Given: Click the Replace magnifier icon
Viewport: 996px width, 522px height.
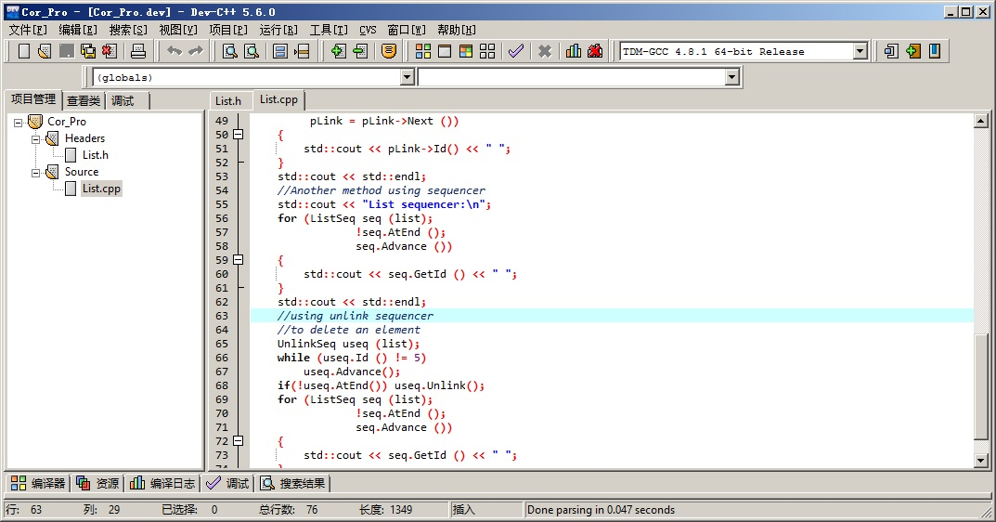Looking at the screenshot, I should (252, 51).
